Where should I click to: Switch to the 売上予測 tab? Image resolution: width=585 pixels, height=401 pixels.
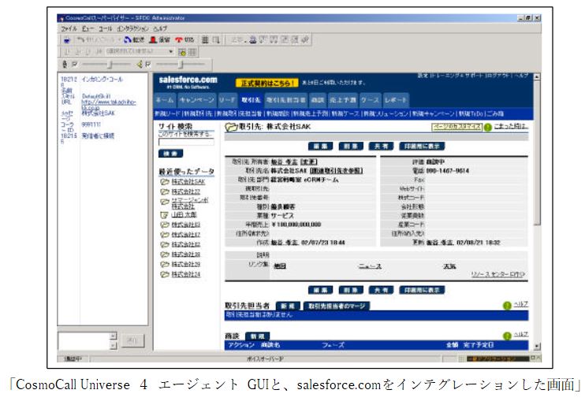342,100
